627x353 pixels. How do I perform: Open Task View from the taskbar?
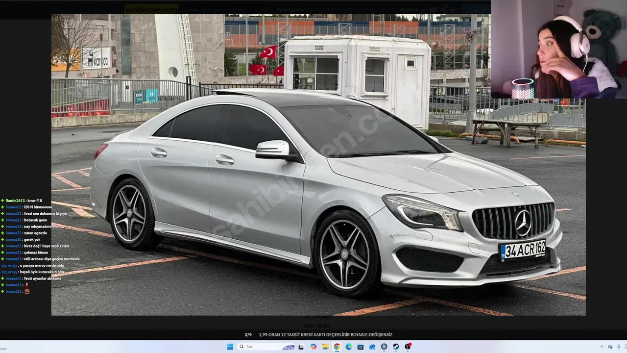(301, 347)
